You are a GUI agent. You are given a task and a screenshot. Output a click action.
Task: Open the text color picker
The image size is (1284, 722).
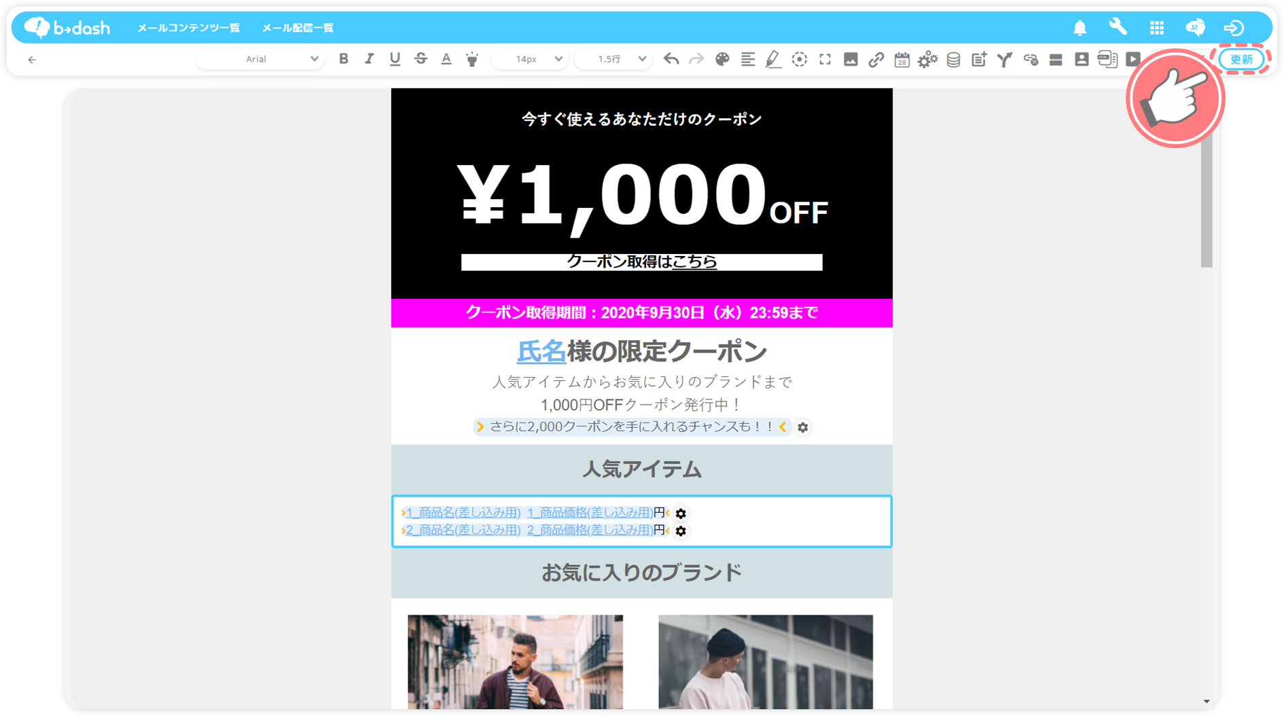[446, 59]
